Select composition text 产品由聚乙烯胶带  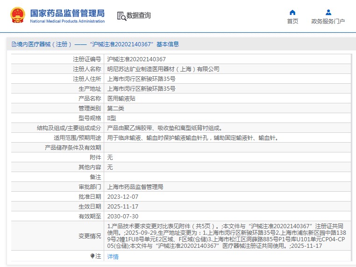coord(165,128)
